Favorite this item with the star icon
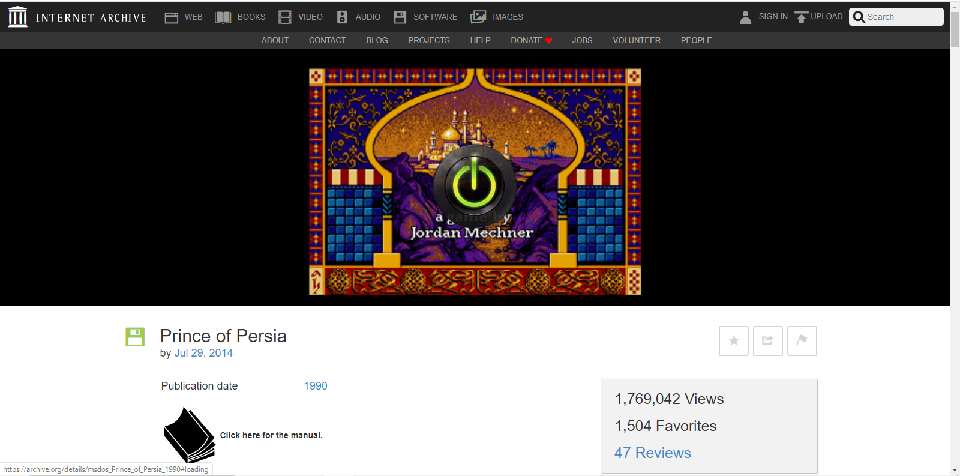 (734, 341)
